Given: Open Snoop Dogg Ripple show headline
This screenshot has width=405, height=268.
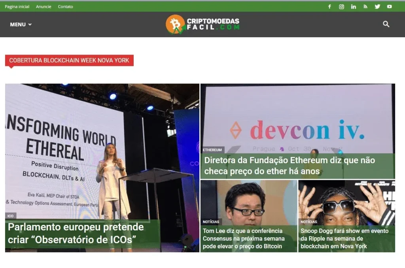Looking at the screenshot, I should pos(344,239).
